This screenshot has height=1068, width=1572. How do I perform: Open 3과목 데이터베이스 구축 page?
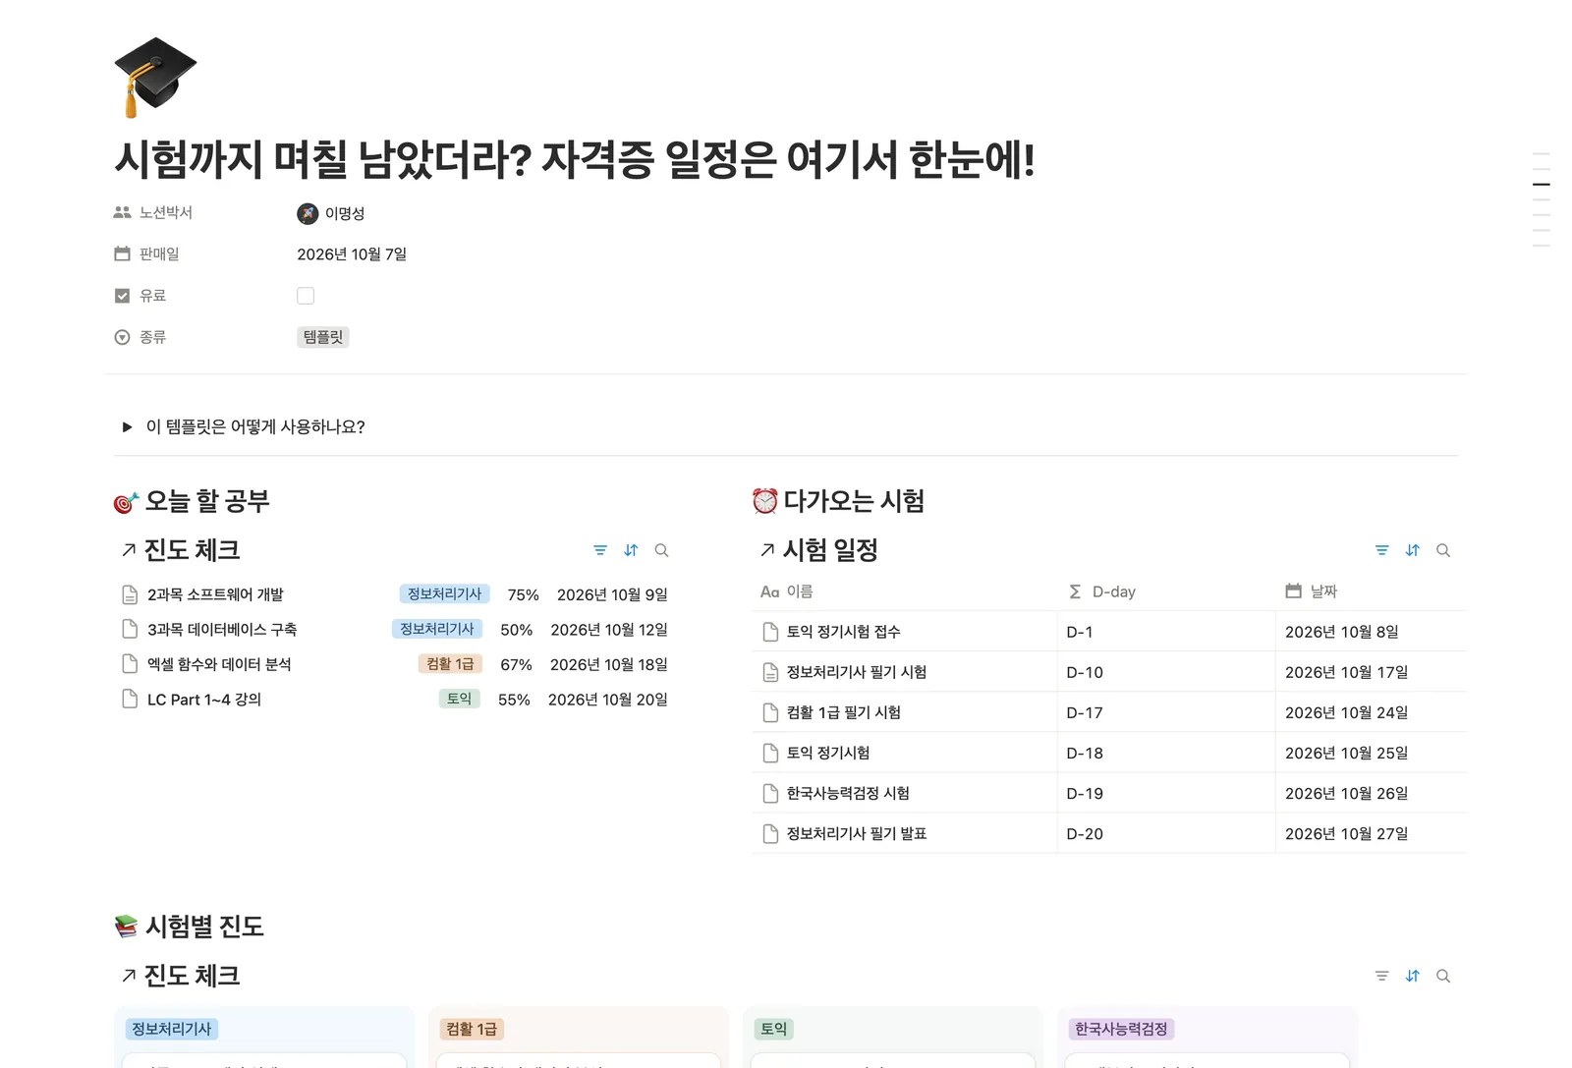[222, 630]
